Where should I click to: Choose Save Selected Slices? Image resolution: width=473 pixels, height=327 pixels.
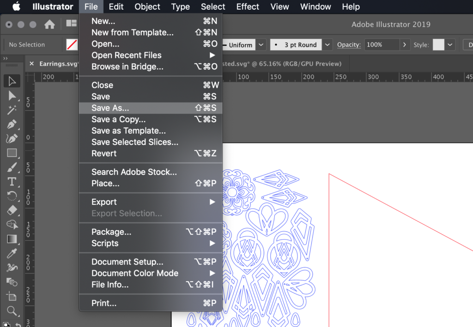(x=151, y=142)
